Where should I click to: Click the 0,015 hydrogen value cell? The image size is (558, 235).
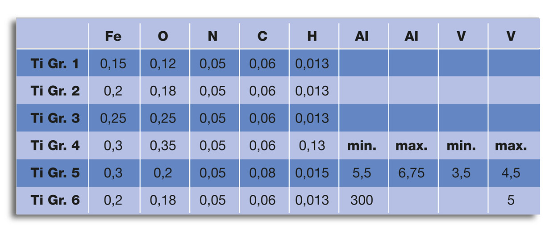(312, 172)
